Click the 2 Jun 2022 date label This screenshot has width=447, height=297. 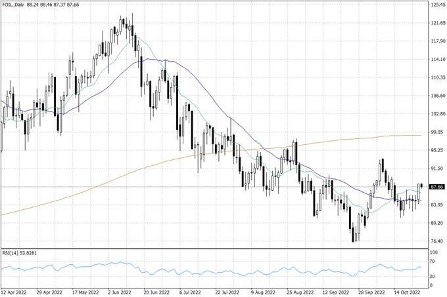pyautogui.click(x=120, y=292)
